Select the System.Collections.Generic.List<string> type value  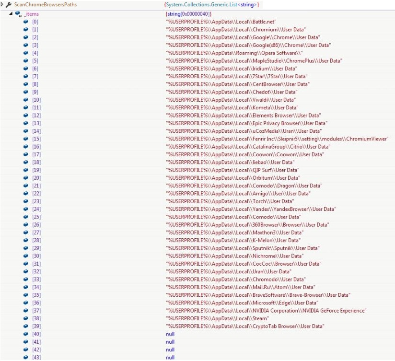[x=211, y=4]
